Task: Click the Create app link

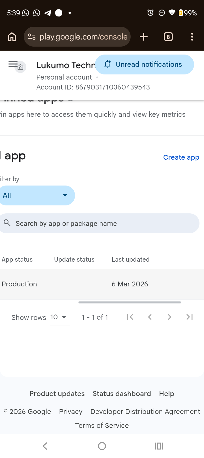Action: click(181, 157)
